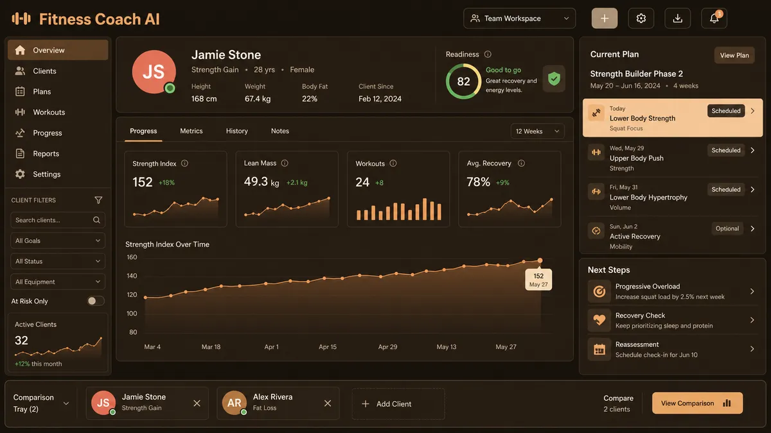Expand Lower Body Strength row chevron
771x433 pixels.
pos(753,111)
